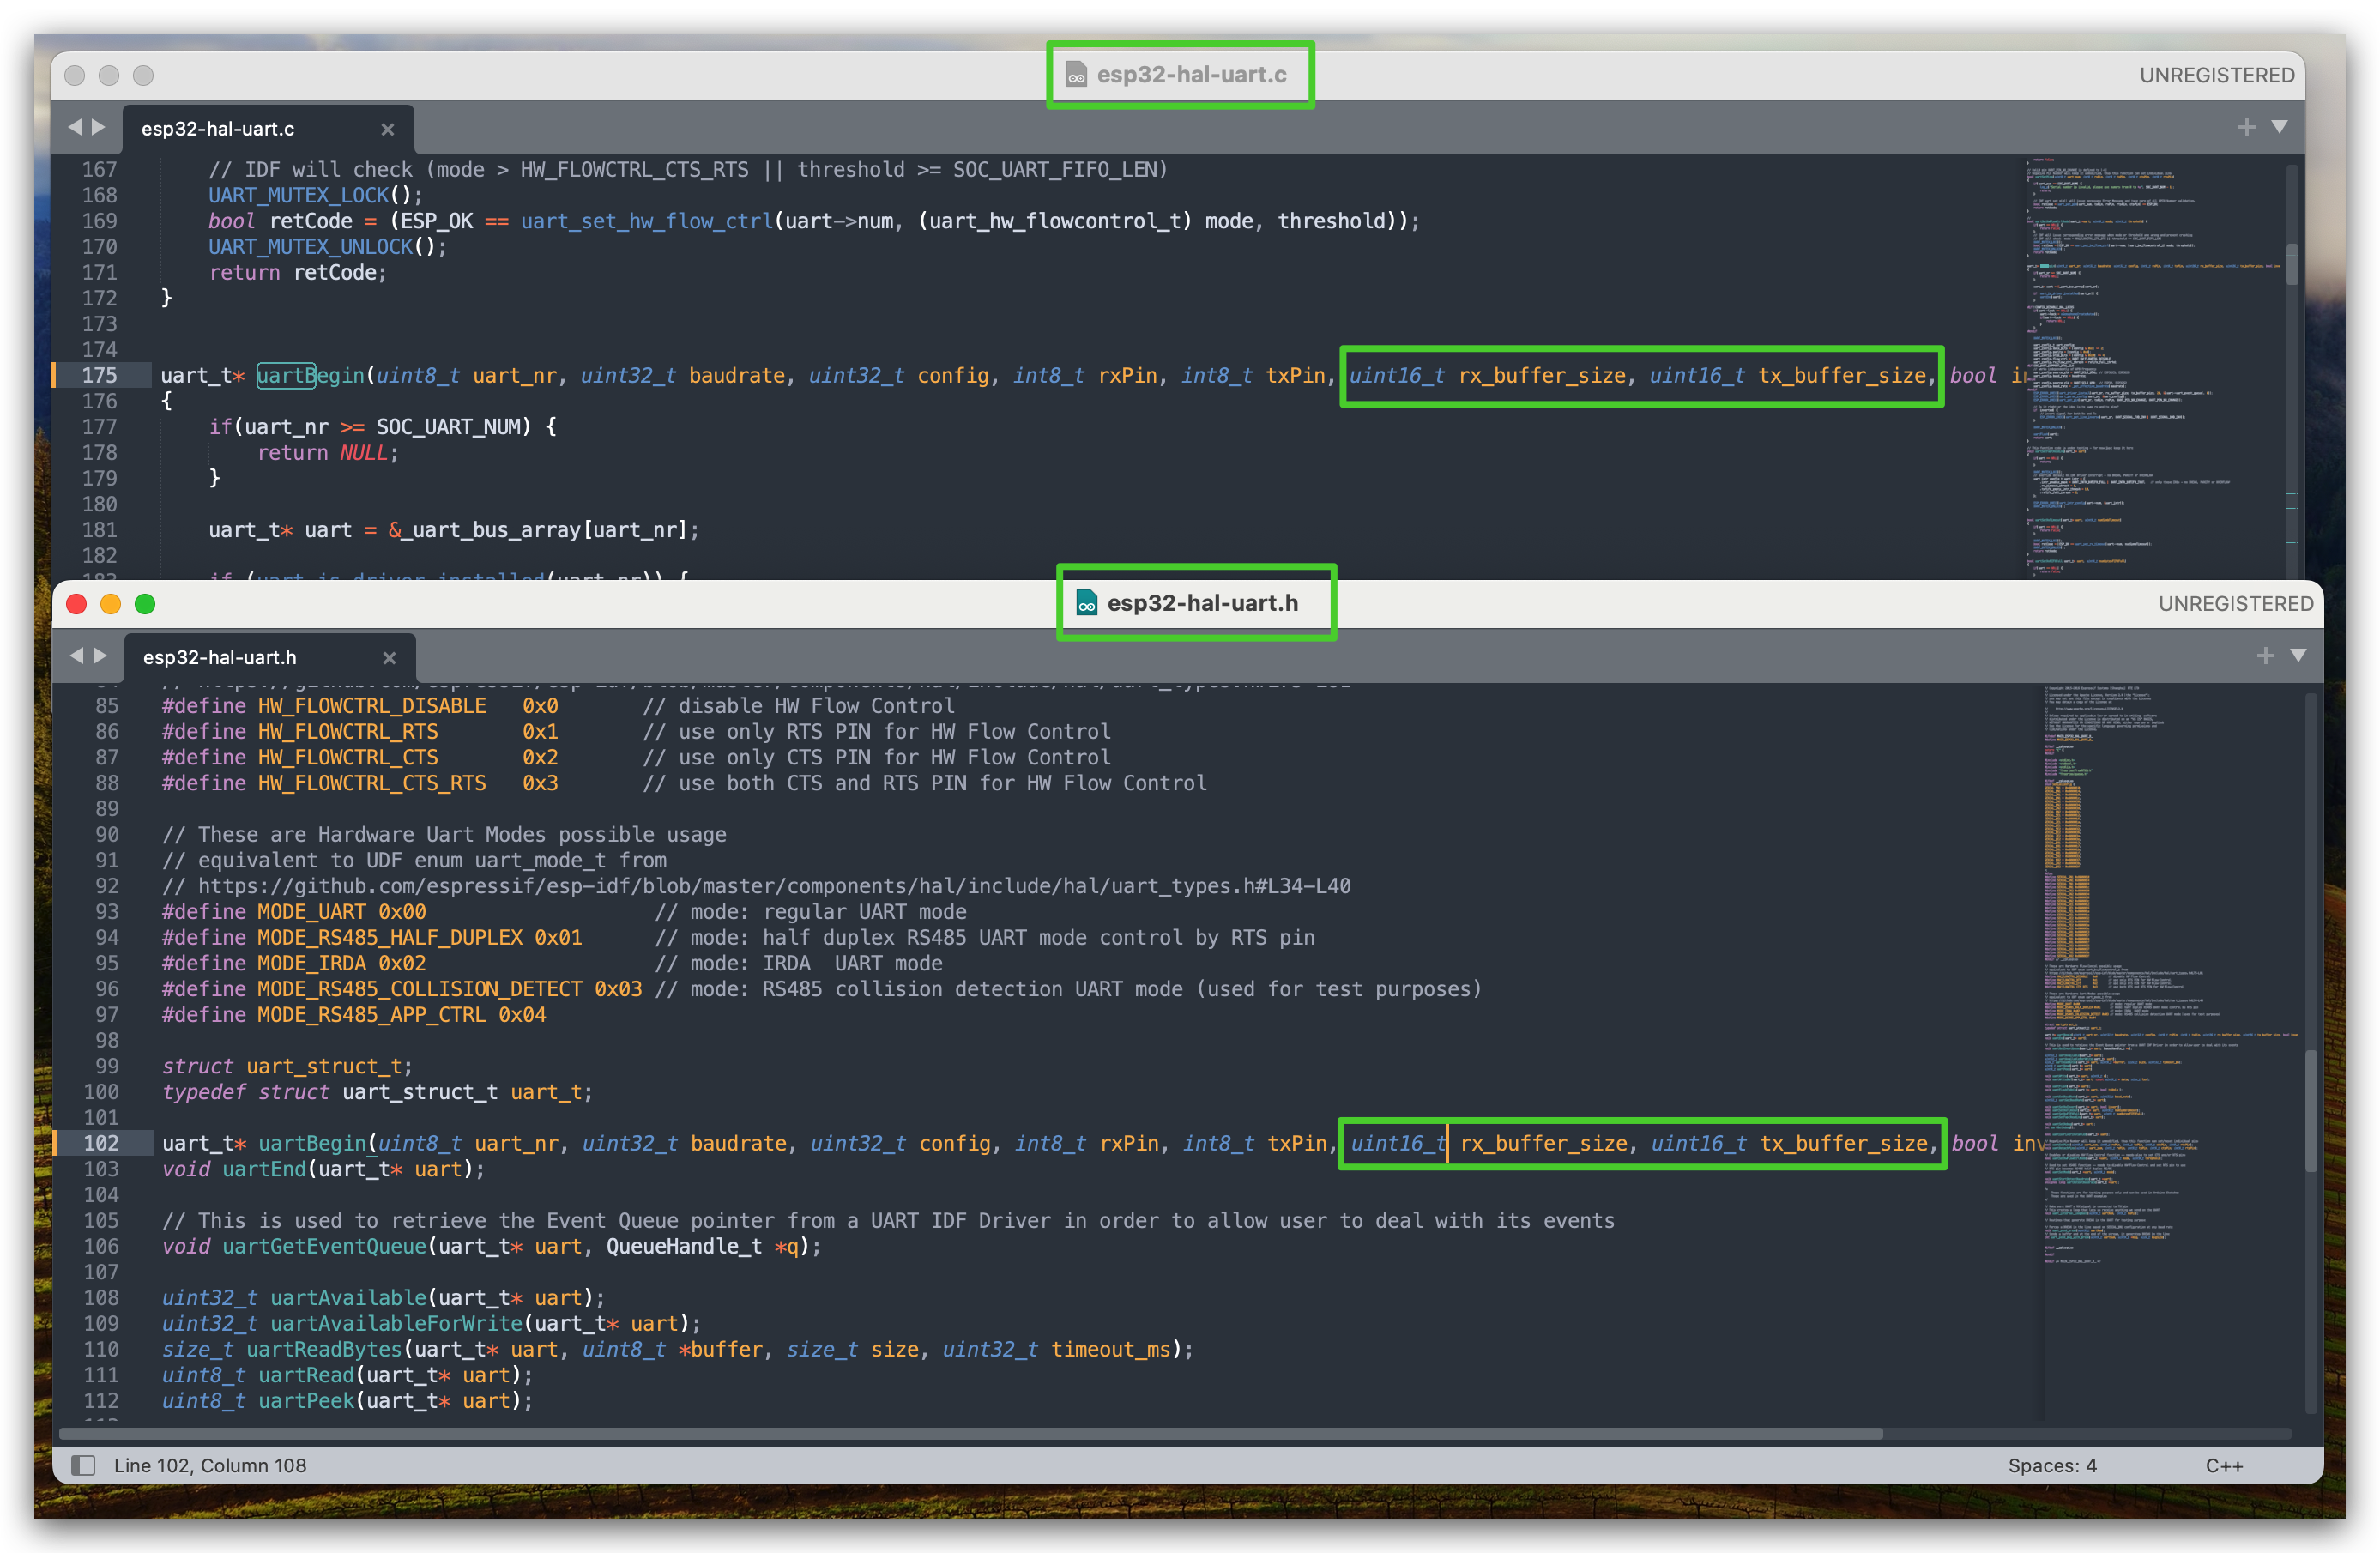Image resolution: width=2380 pixels, height=1553 pixels.
Task: Click MODE_RS485_HALF_DUPLEX on line 94
Action: pos(390,937)
